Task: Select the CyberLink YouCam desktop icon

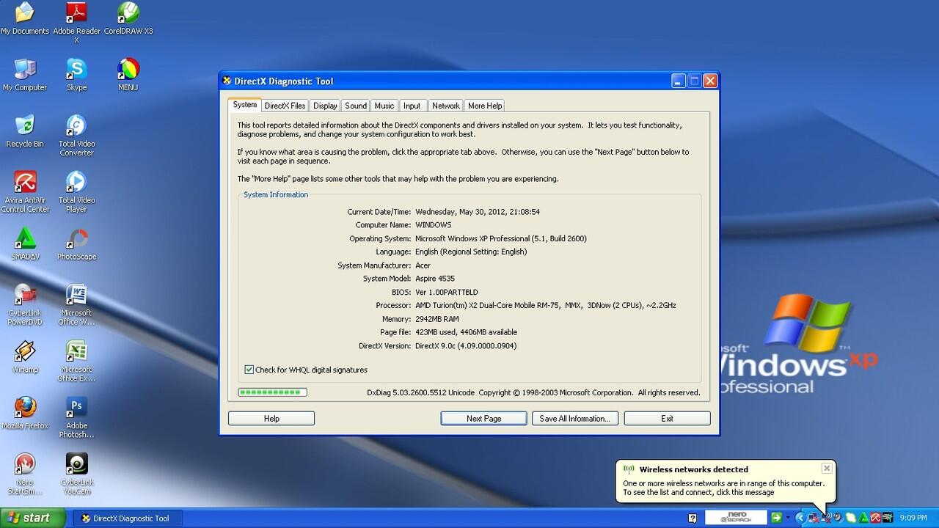Action: pos(76,474)
